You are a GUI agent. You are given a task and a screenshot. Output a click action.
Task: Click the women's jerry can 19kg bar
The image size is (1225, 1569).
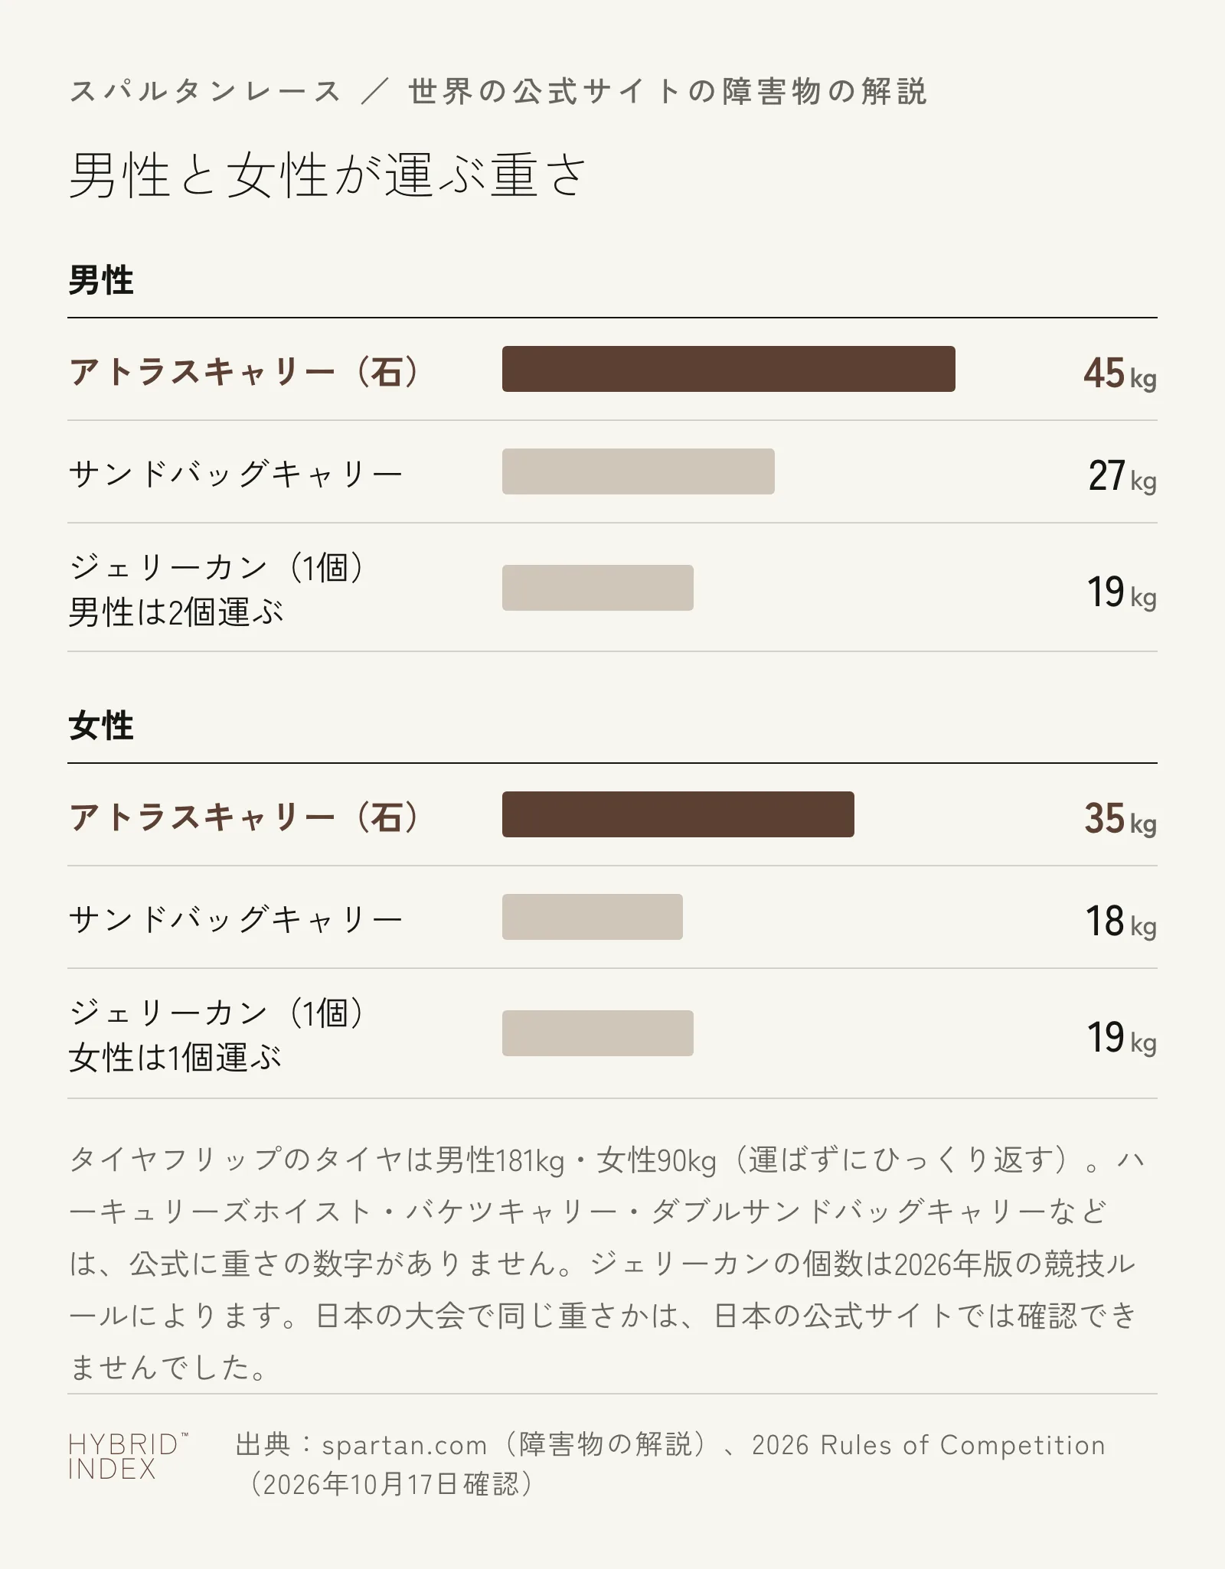pyautogui.click(x=598, y=1033)
